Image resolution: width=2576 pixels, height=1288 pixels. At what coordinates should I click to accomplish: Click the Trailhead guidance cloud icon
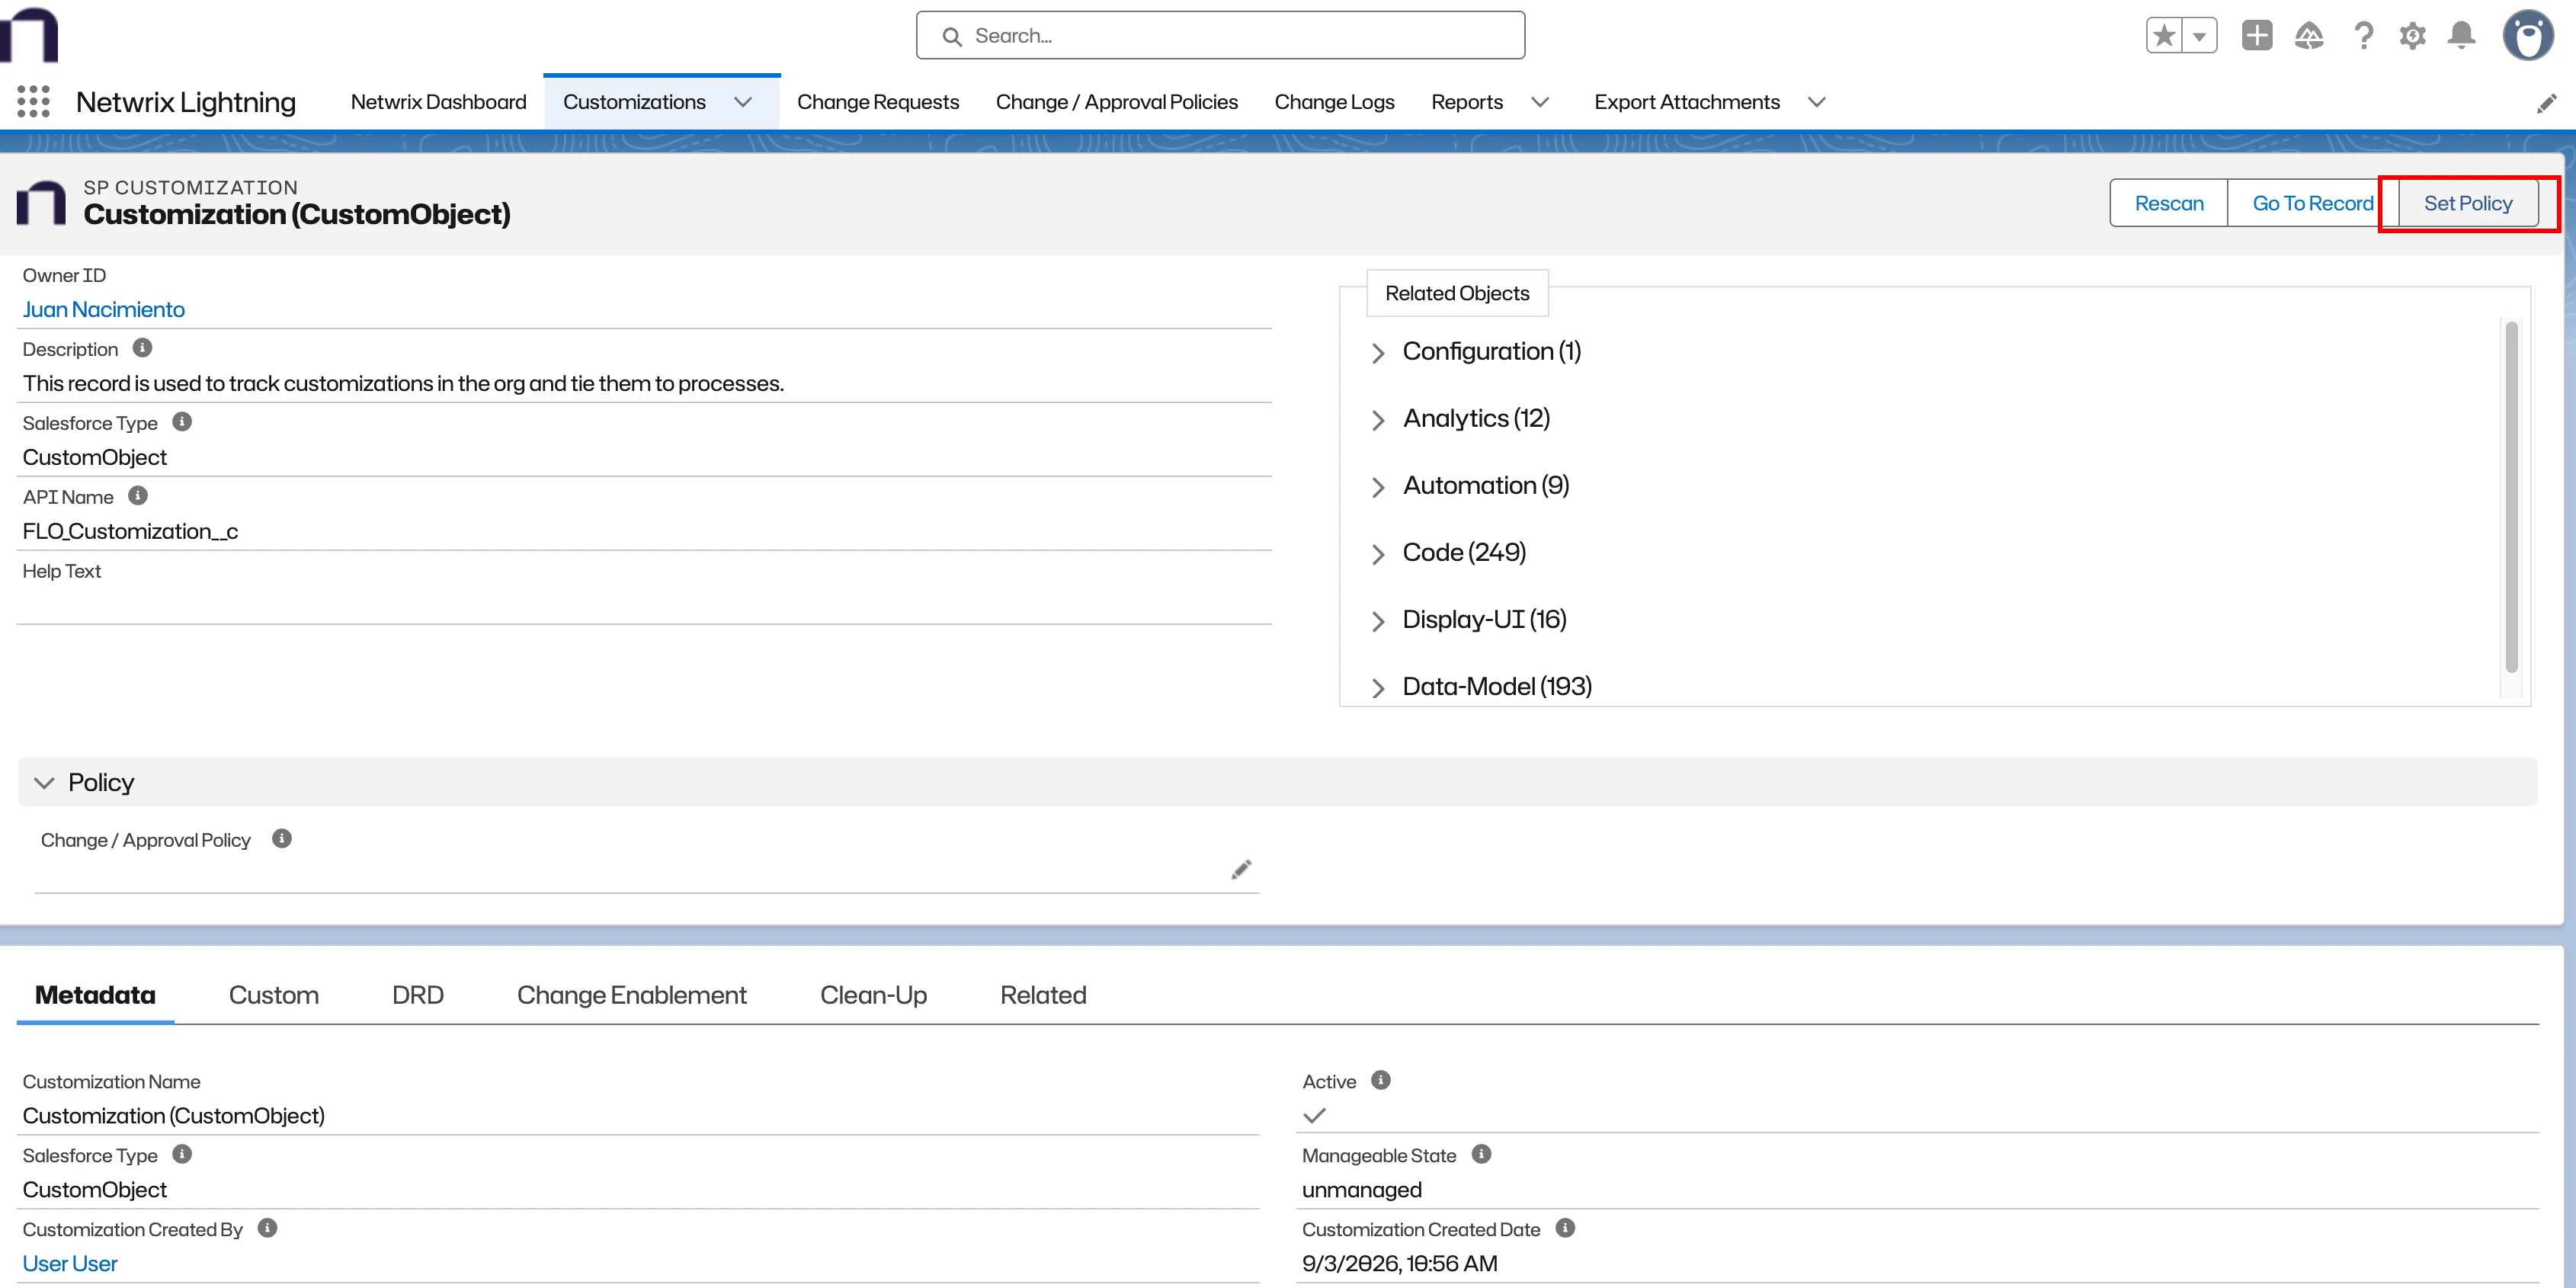(2309, 36)
